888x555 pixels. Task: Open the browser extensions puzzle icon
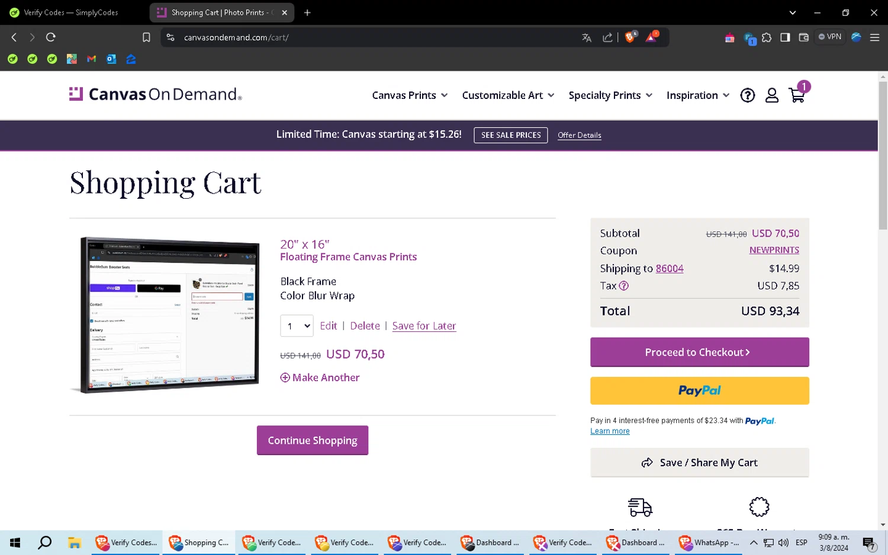(767, 37)
